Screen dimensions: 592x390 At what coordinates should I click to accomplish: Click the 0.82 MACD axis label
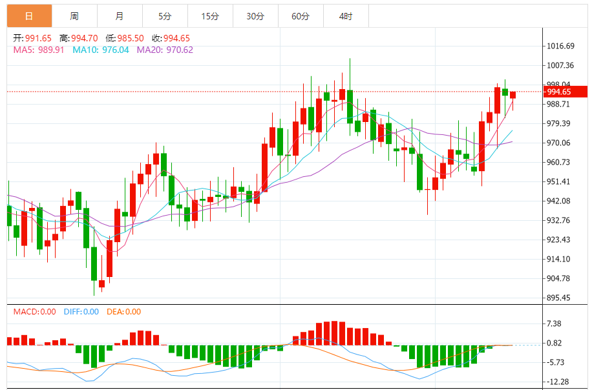[x=554, y=343]
